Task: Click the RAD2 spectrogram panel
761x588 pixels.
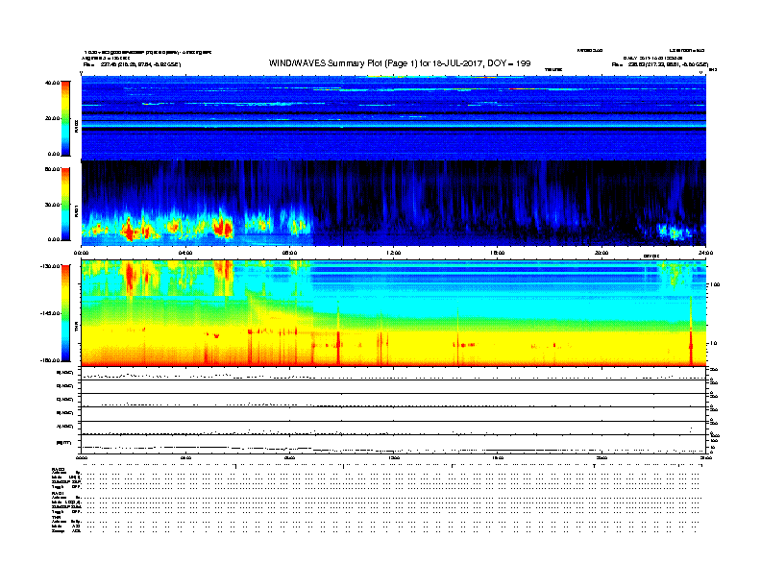Action: point(393,117)
